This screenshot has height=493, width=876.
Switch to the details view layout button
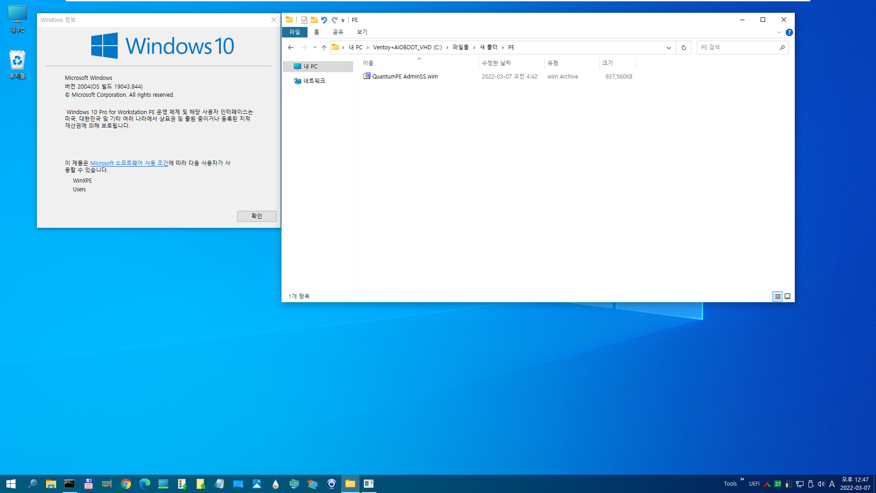pos(777,297)
